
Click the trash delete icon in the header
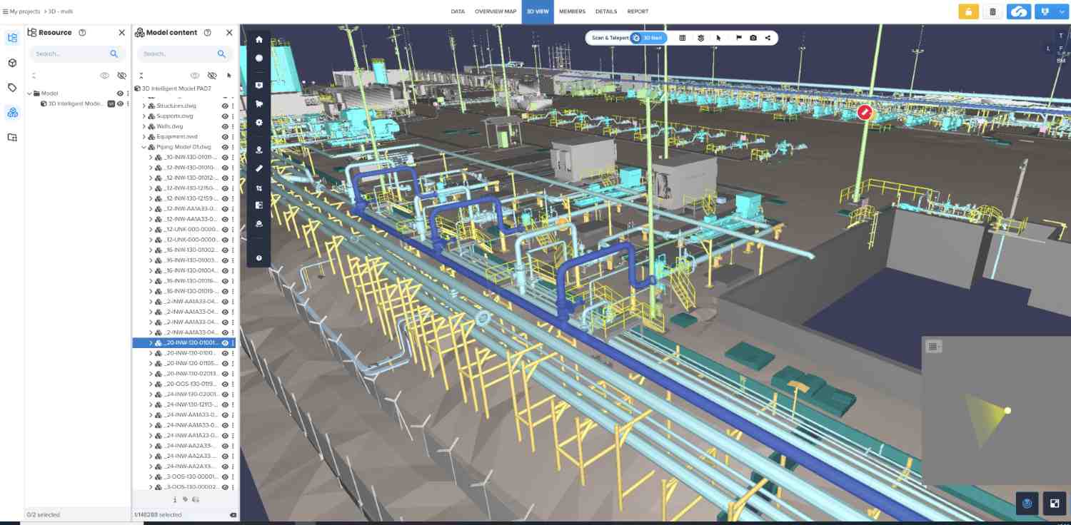[992, 11]
